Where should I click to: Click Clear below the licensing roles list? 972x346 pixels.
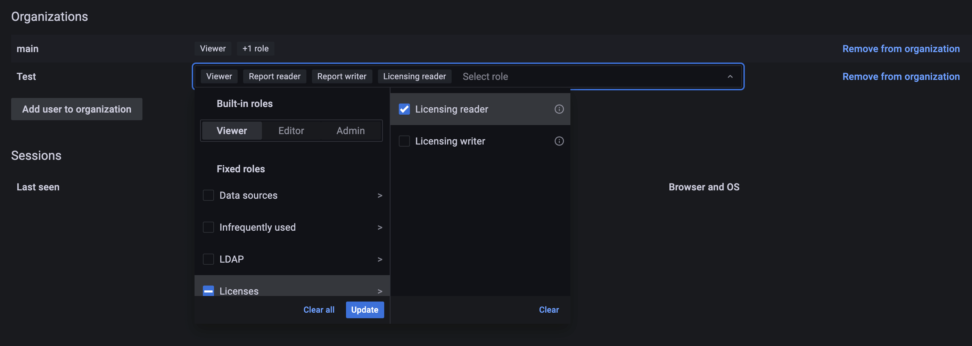(x=549, y=310)
